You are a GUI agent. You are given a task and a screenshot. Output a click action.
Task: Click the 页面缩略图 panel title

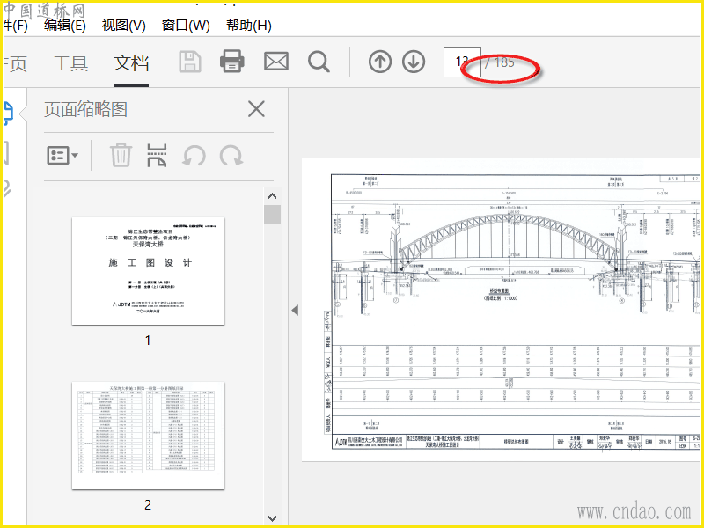pos(85,109)
